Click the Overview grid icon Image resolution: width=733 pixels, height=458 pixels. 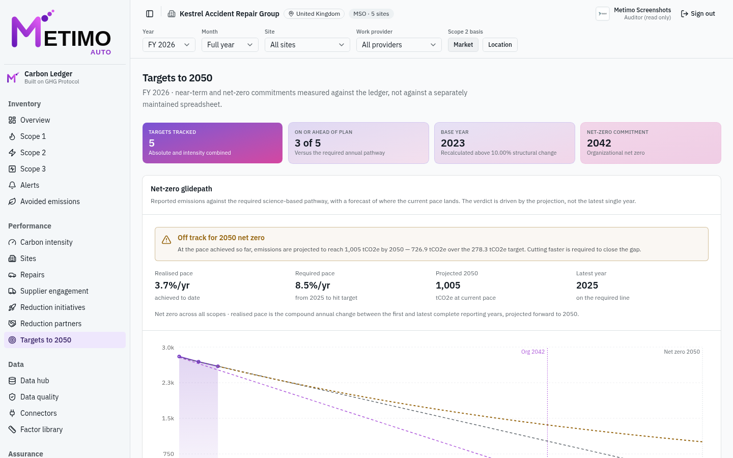pos(12,120)
